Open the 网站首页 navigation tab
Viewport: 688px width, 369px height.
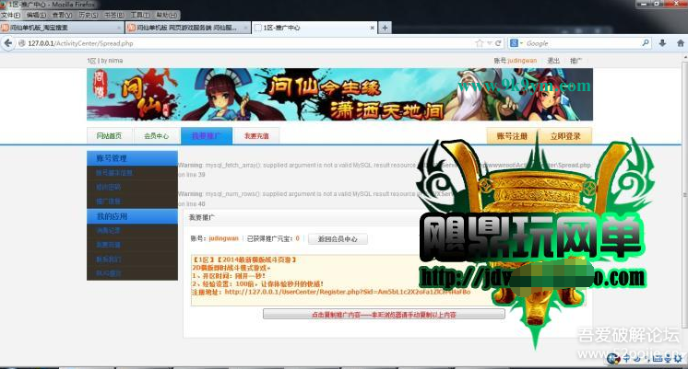pyautogui.click(x=109, y=136)
